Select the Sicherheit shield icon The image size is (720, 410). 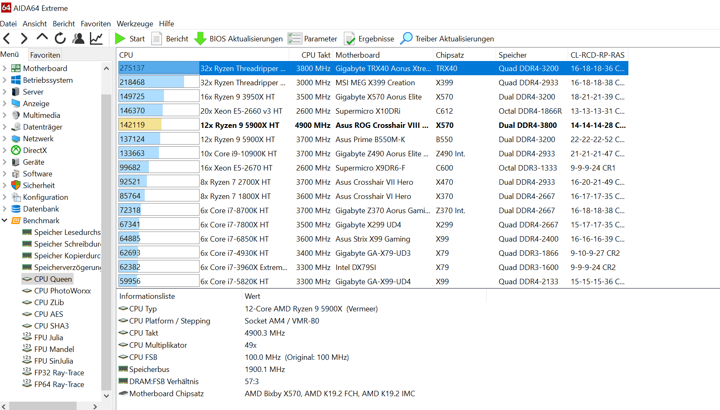pyautogui.click(x=16, y=185)
